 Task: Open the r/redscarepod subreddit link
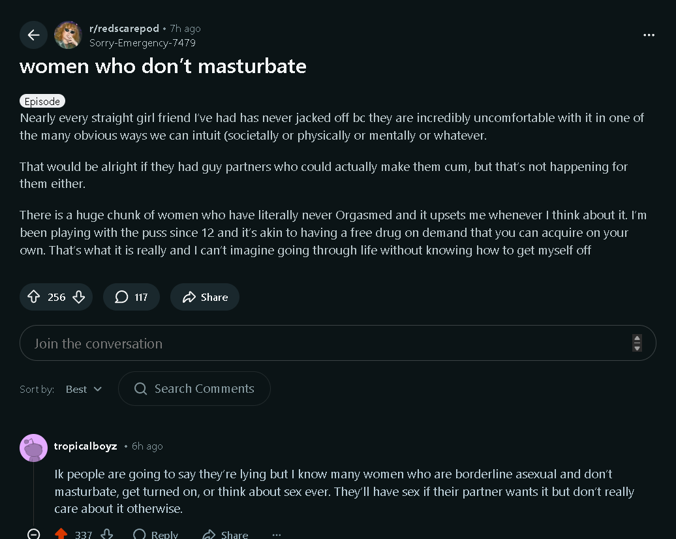[124, 29]
